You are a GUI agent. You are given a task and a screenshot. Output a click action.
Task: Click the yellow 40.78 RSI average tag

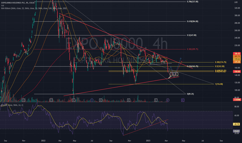tap(237, 124)
